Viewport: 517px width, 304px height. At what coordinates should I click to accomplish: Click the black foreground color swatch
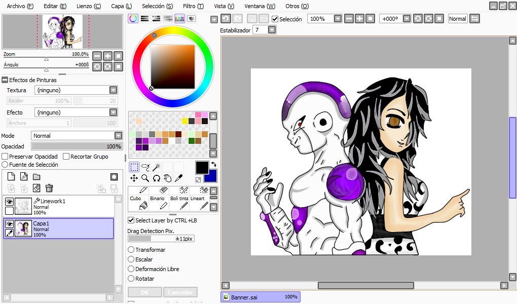(202, 168)
